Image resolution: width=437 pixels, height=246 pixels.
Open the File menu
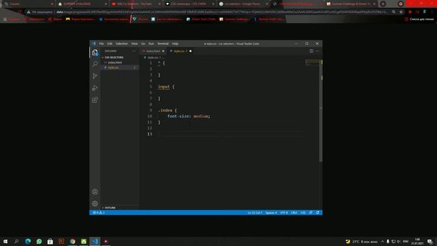pyautogui.click(x=101, y=44)
